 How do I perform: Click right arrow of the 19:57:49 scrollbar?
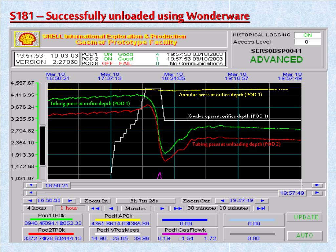point(317,193)
